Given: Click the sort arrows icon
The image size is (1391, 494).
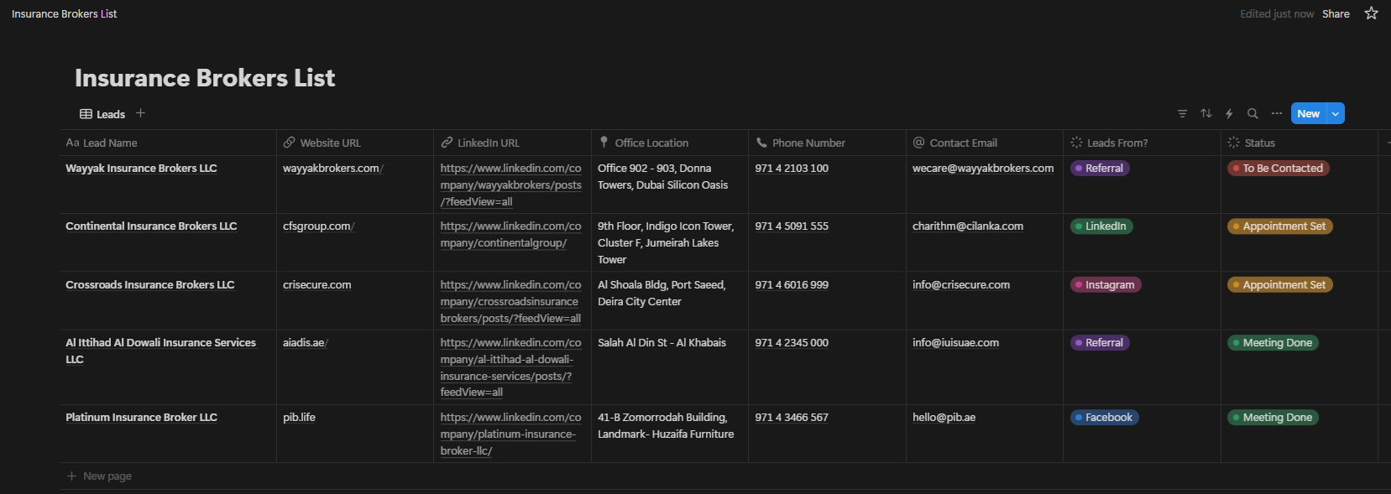Looking at the screenshot, I should (1206, 113).
